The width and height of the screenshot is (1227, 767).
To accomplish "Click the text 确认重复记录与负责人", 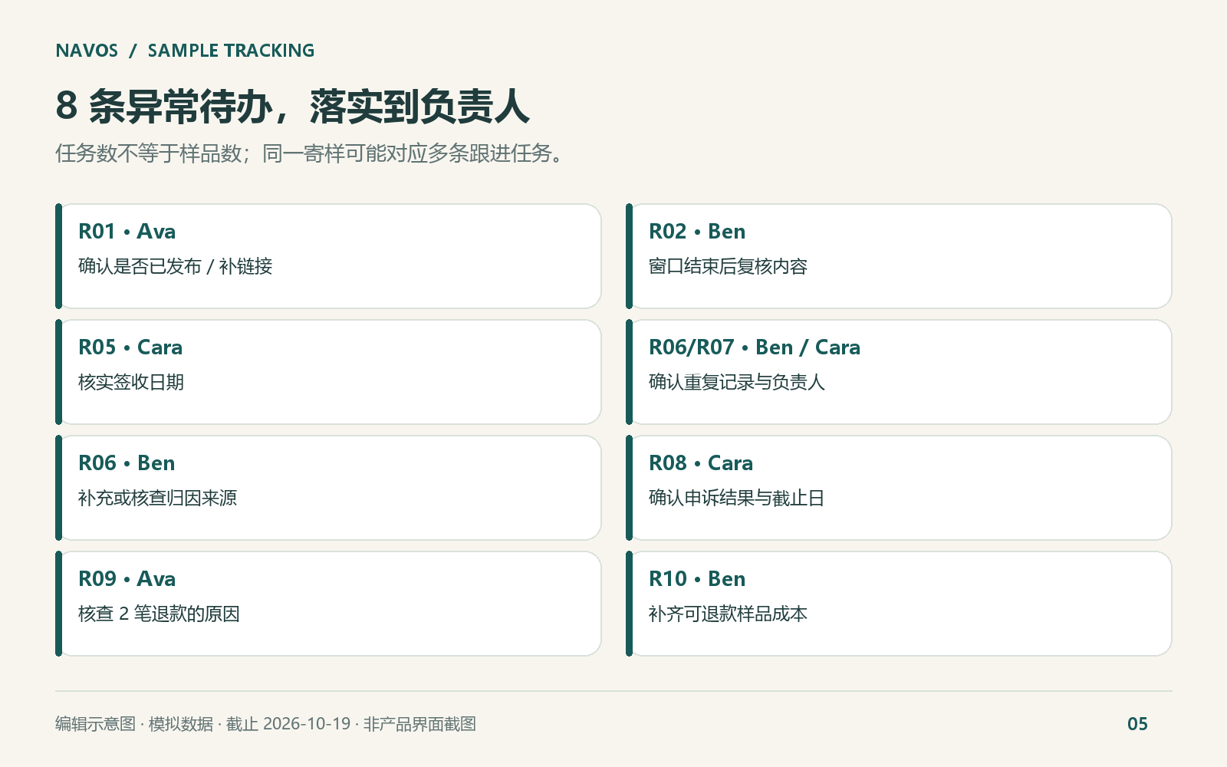I will coord(737,382).
